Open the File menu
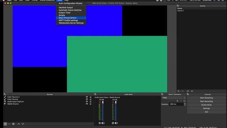The width and height of the screenshot is (227, 128). [x=15, y=1]
